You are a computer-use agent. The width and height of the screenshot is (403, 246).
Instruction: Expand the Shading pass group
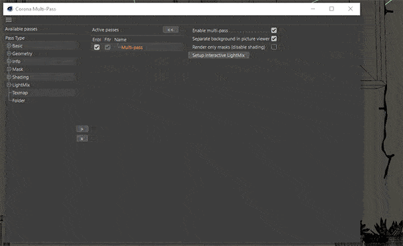click(9, 77)
